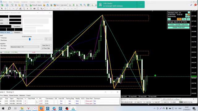Toggle the orange Obj button
The height and width of the screenshot is (111, 198).
179,19
